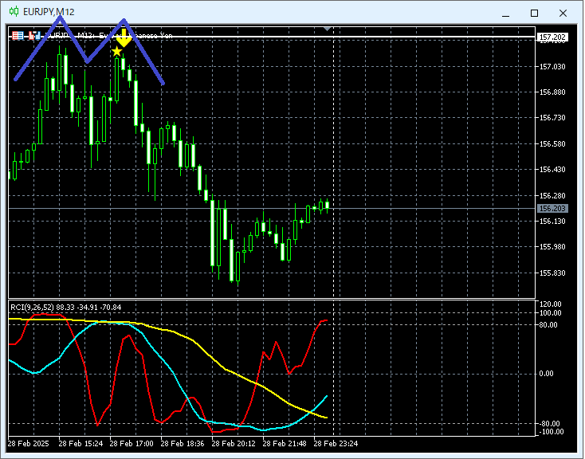The height and width of the screenshot is (459, 585).
Task: Click the 156.880 price scale value
Action: 552,92
